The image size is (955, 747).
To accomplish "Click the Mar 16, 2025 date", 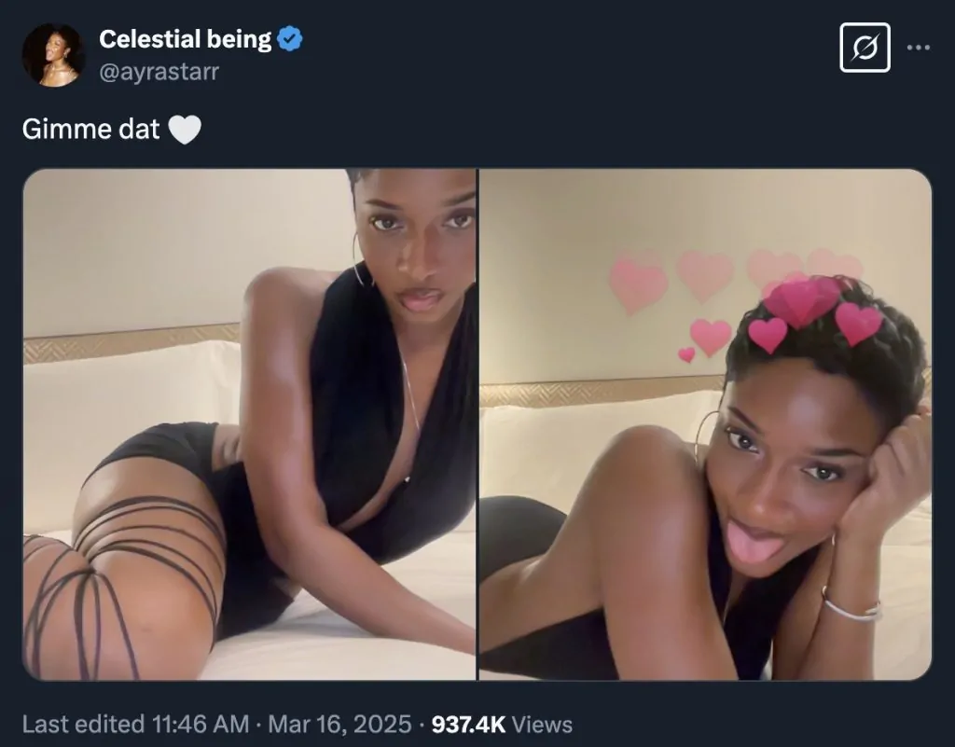I will 339,725.
